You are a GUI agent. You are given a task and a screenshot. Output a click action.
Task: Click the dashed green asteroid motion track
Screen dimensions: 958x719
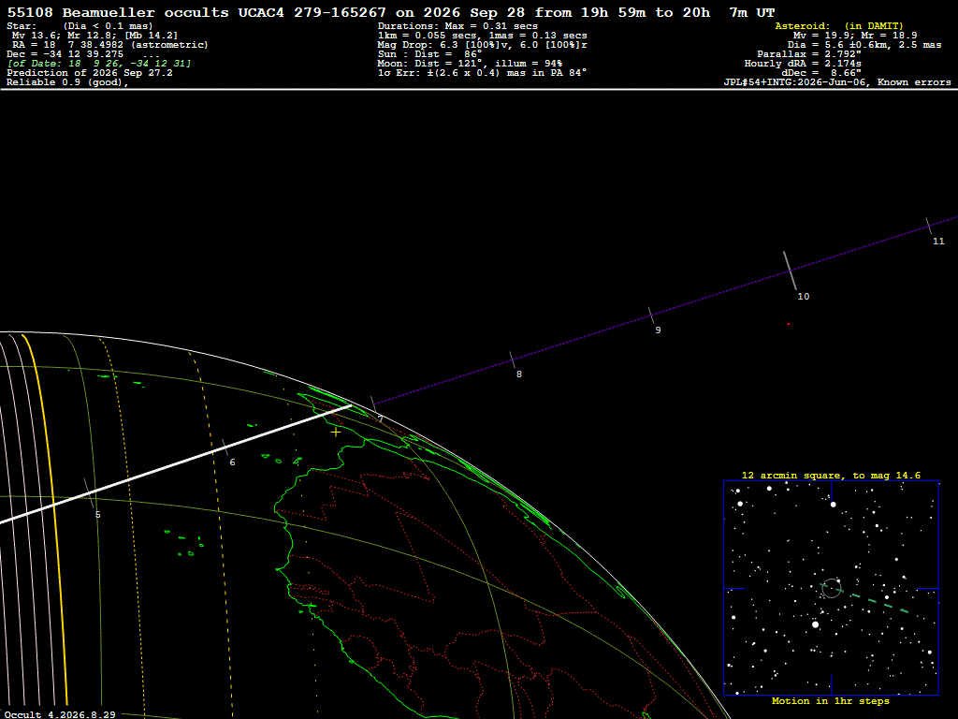coord(864,598)
